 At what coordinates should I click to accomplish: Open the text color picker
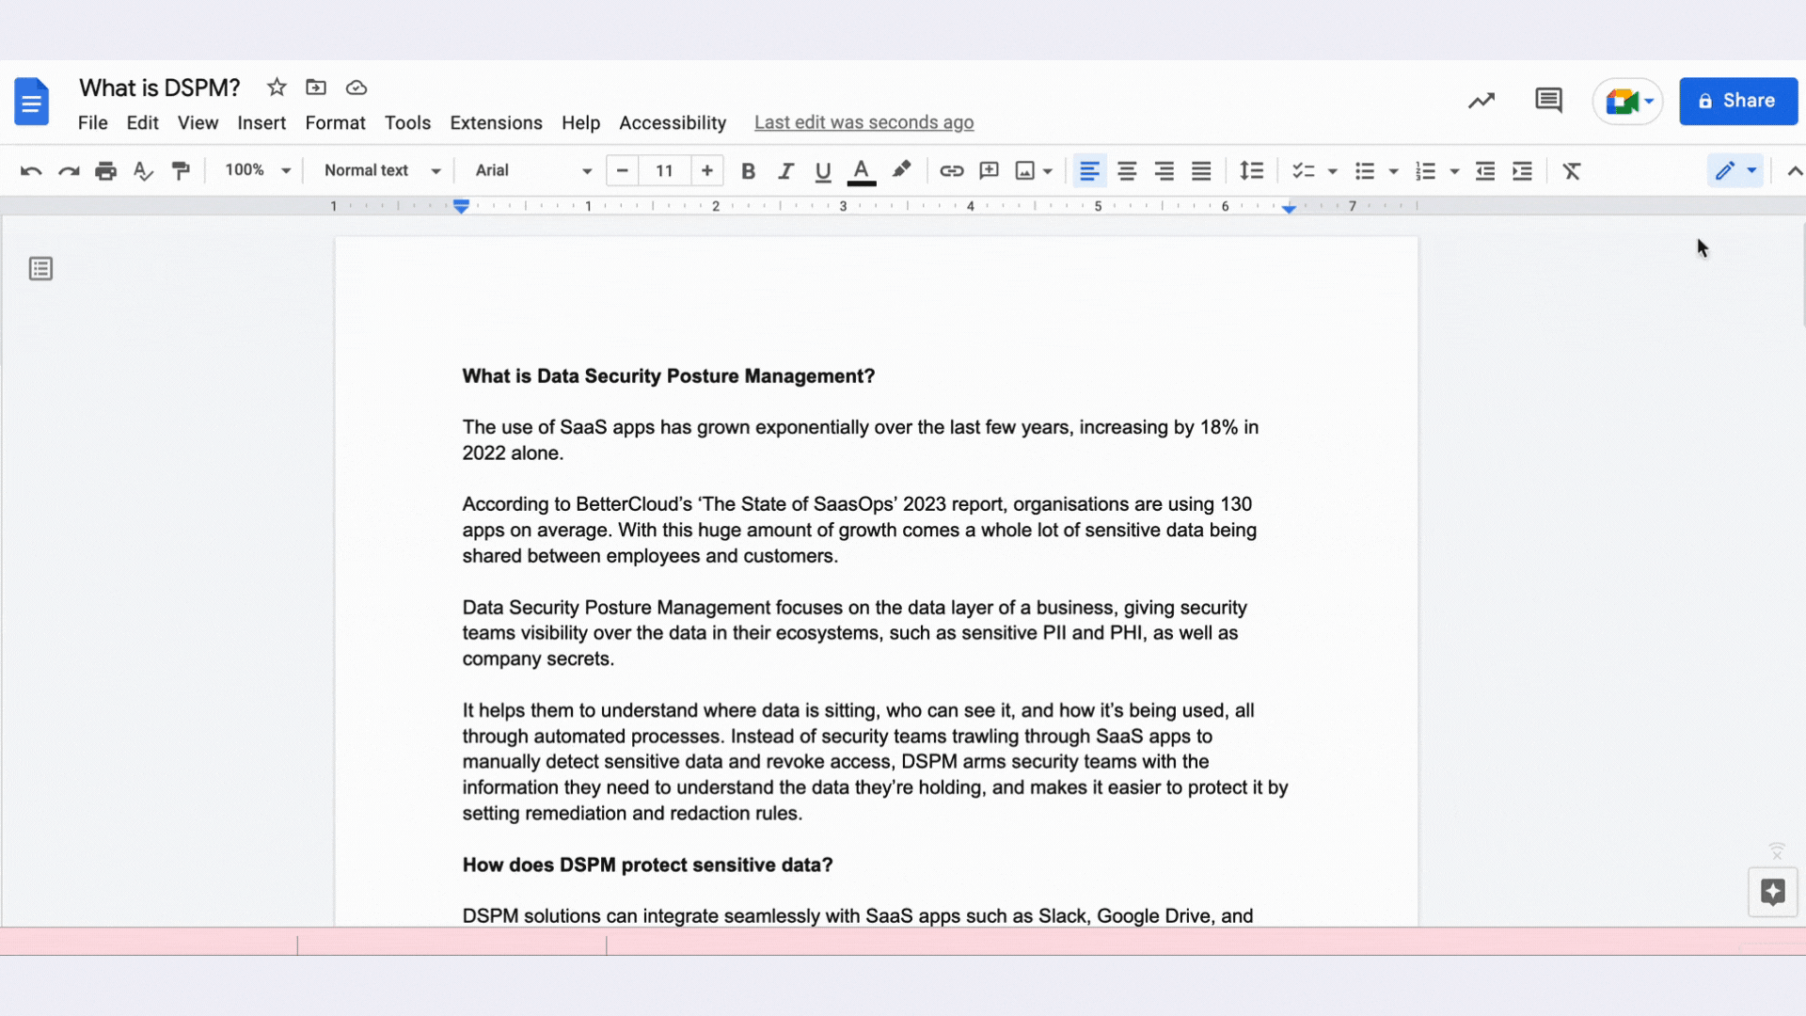[x=861, y=170]
